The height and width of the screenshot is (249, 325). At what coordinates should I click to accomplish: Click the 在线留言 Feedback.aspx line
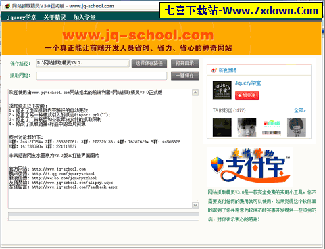[63, 187]
